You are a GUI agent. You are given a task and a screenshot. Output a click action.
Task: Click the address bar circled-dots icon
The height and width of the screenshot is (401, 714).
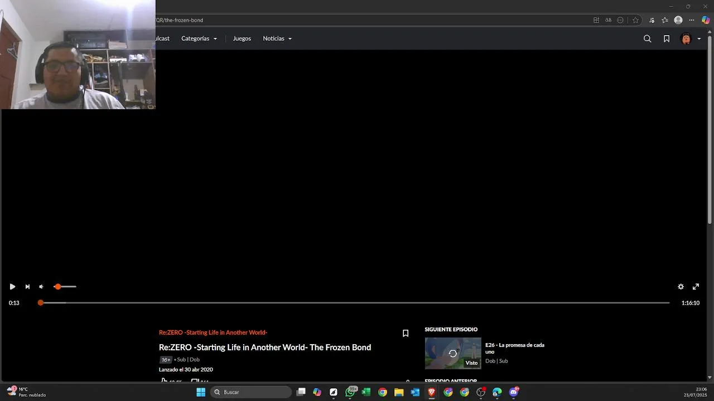click(620, 20)
